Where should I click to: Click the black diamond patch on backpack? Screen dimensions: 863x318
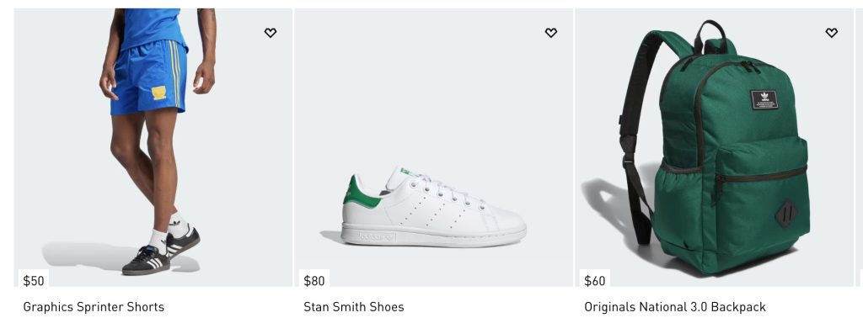tap(787, 215)
